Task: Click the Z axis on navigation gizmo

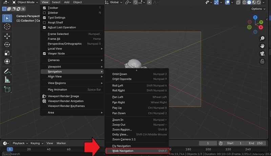Action: [255, 18]
